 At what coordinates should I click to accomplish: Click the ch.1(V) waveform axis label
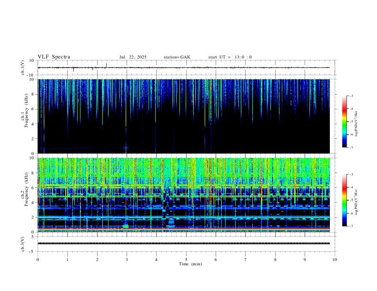coord(23,68)
